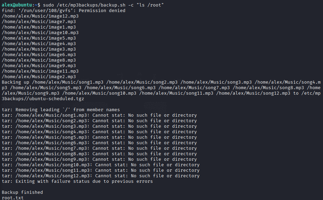
Task: Select the image12.mp3 path line
Action: click(40, 16)
